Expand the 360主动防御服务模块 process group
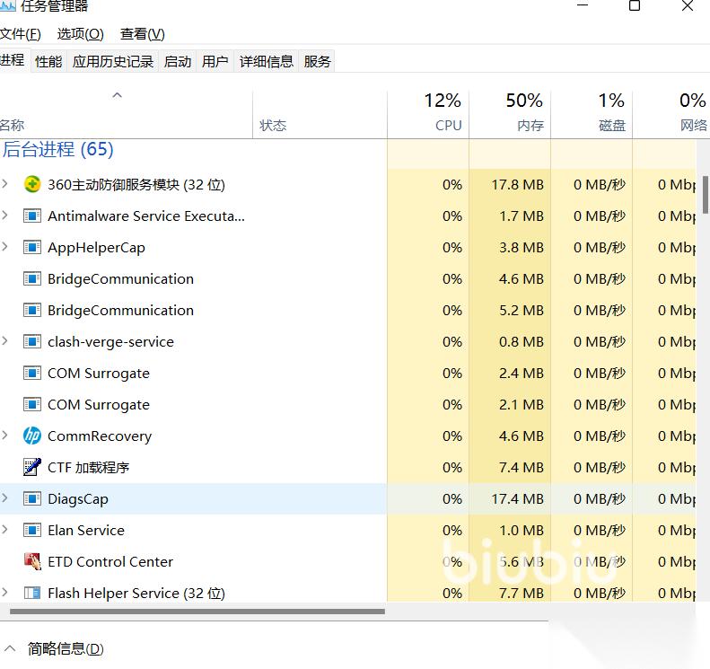This screenshot has height=669, width=710. coord(5,185)
